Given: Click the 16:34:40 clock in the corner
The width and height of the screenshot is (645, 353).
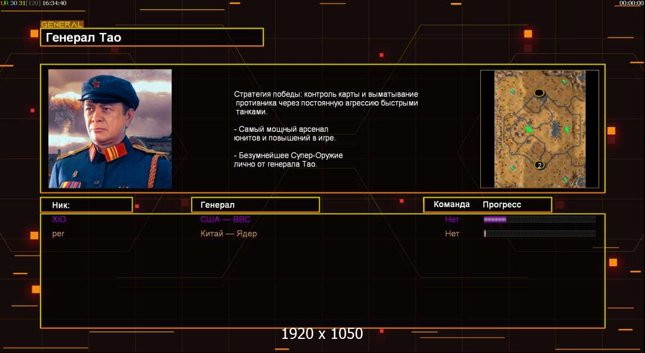Looking at the screenshot, I should [x=54, y=3].
